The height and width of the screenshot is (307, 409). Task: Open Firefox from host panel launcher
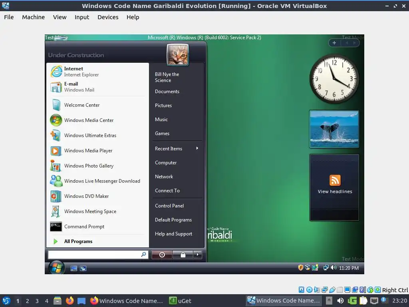[x=69, y=301]
